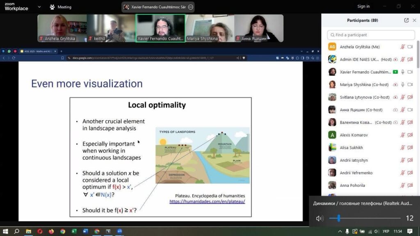The image size is (420, 236).
Task: Open the УКР keyboard language switcher
Action: coord(386,231)
